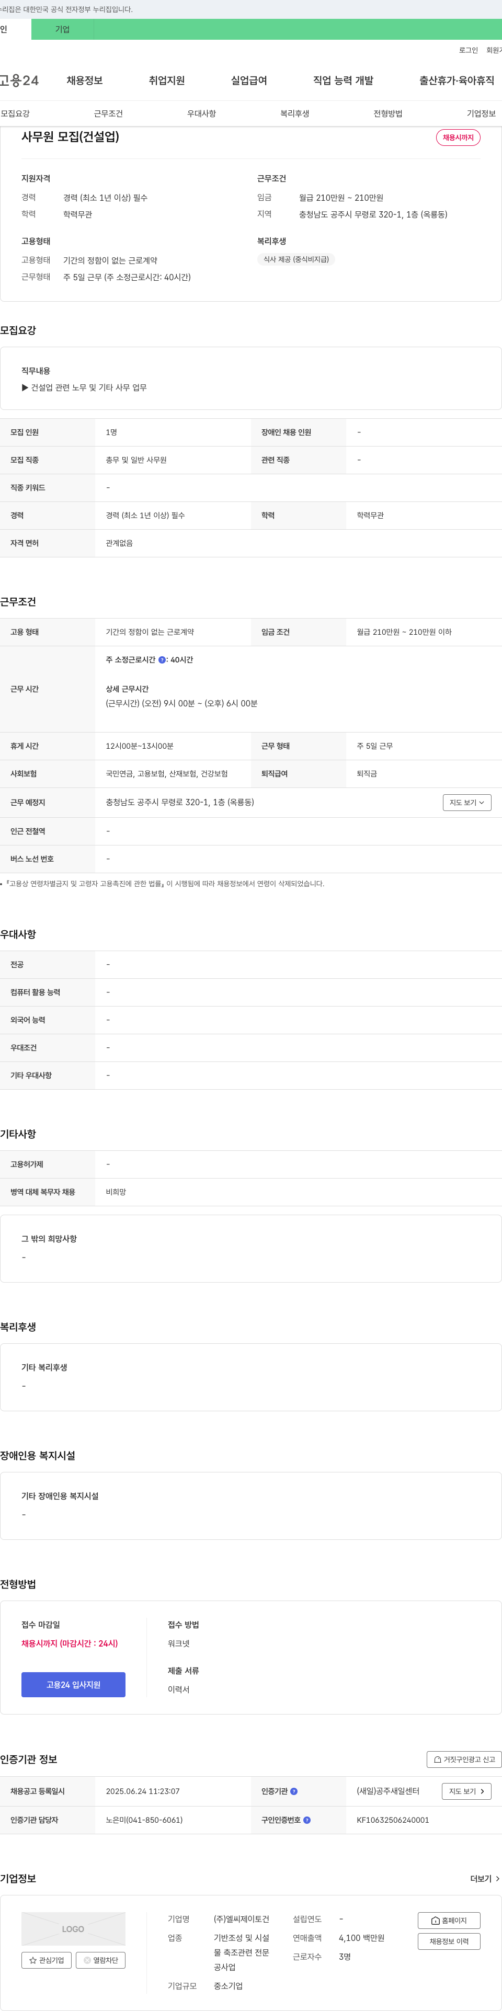Open the 채용정보 menu
Viewport: 502px width, 2011px height.
click(84, 81)
